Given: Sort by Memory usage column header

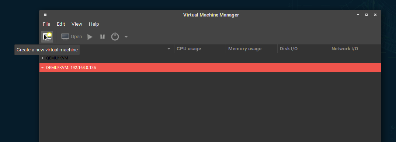Looking at the screenshot, I should click(x=251, y=49).
